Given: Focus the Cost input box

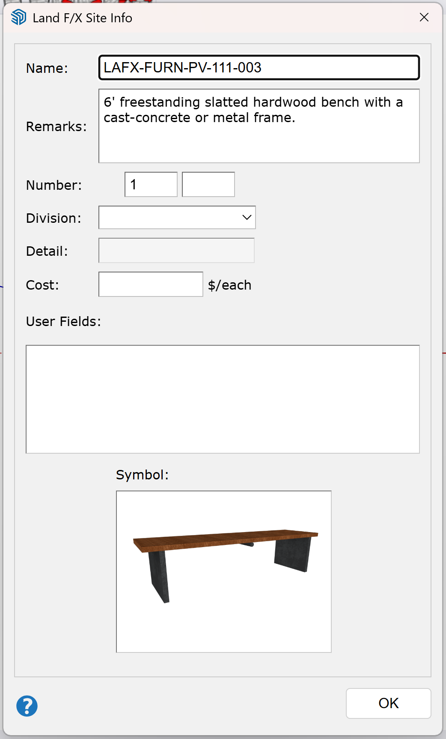Looking at the screenshot, I should (151, 284).
